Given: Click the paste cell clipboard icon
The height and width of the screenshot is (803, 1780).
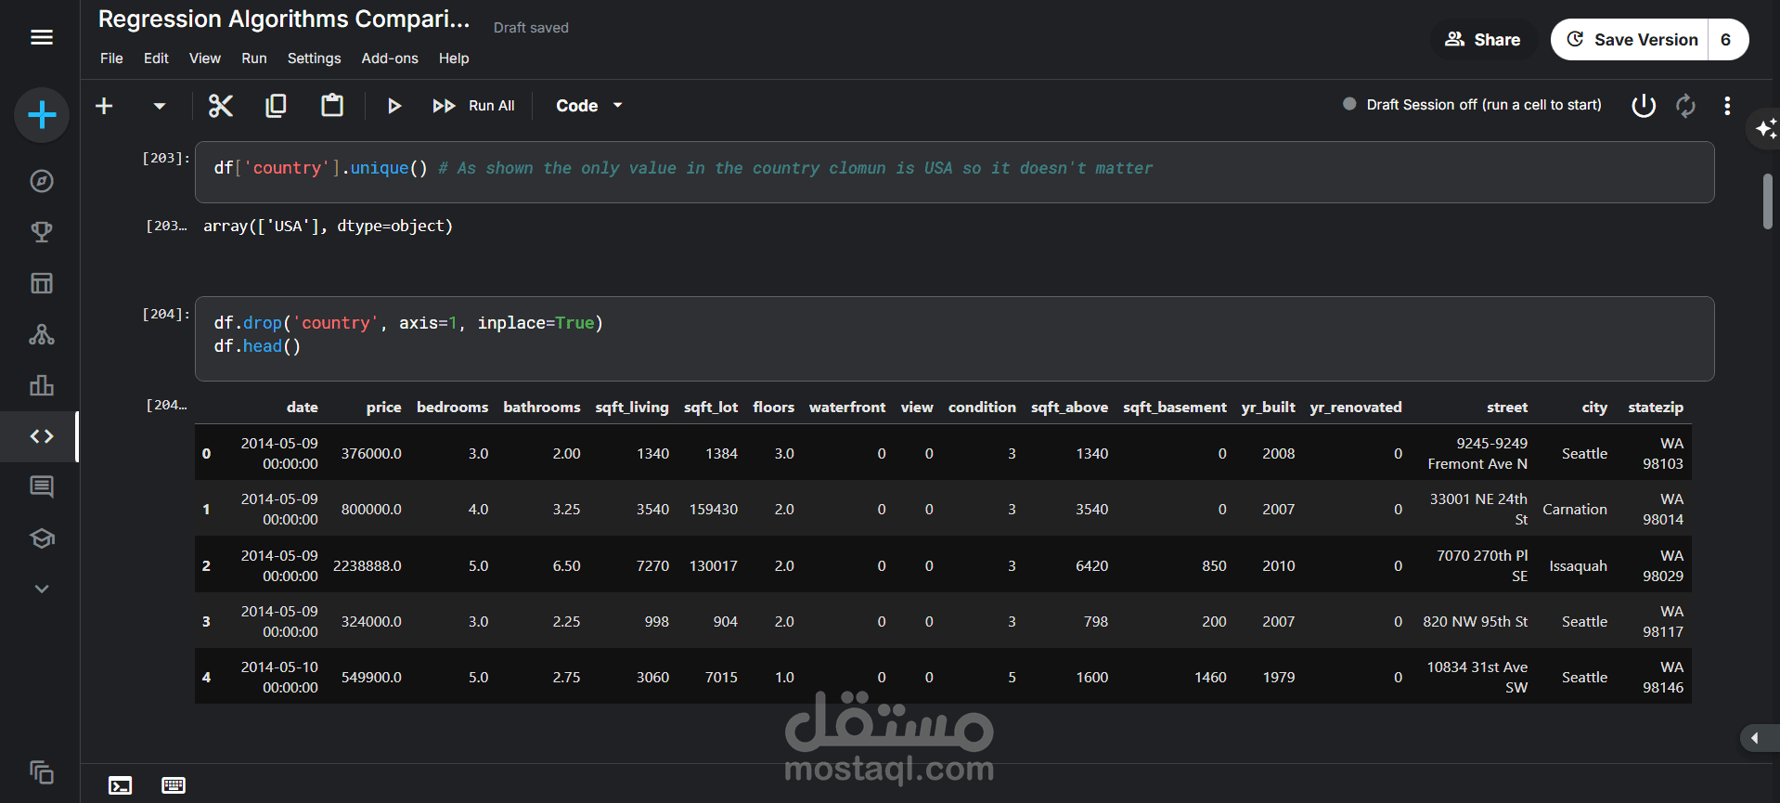Looking at the screenshot, I should (x=331, y=106).
